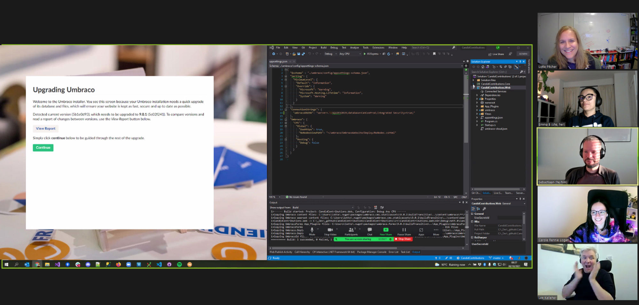Viewport: 639px width, 305px height.
Task: Select Program.cs in Solution Explorer
Action: point(491,121)
